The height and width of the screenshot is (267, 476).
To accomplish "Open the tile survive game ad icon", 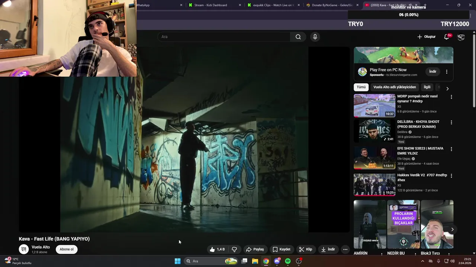I will (362, 72).
